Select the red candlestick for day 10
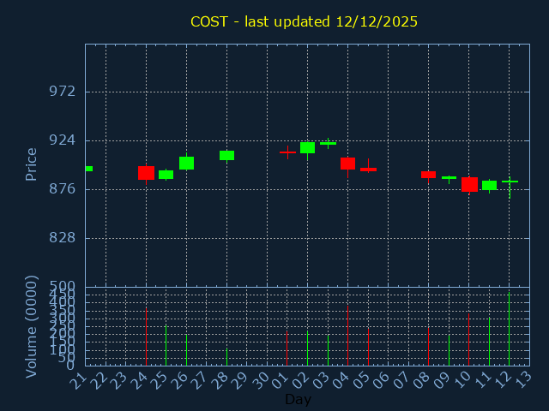The height and width of the screenshot is (411, 549). click(469, 185)
